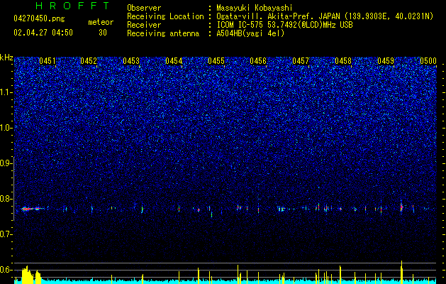Click the 0500 time marker

[x=428, y=61]
